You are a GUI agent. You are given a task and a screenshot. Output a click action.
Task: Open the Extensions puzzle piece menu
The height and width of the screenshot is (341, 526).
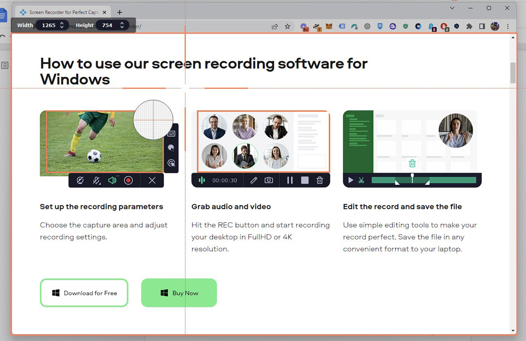pos(469,26)
